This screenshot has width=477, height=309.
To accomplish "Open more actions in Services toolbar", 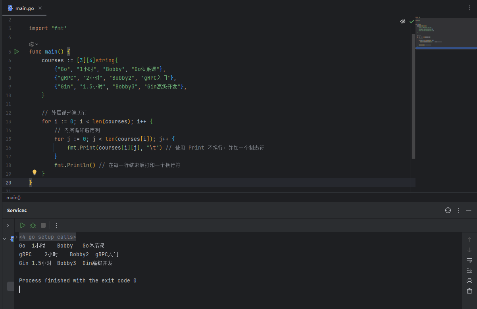I will pyautogui.click(x=56, y=225).
